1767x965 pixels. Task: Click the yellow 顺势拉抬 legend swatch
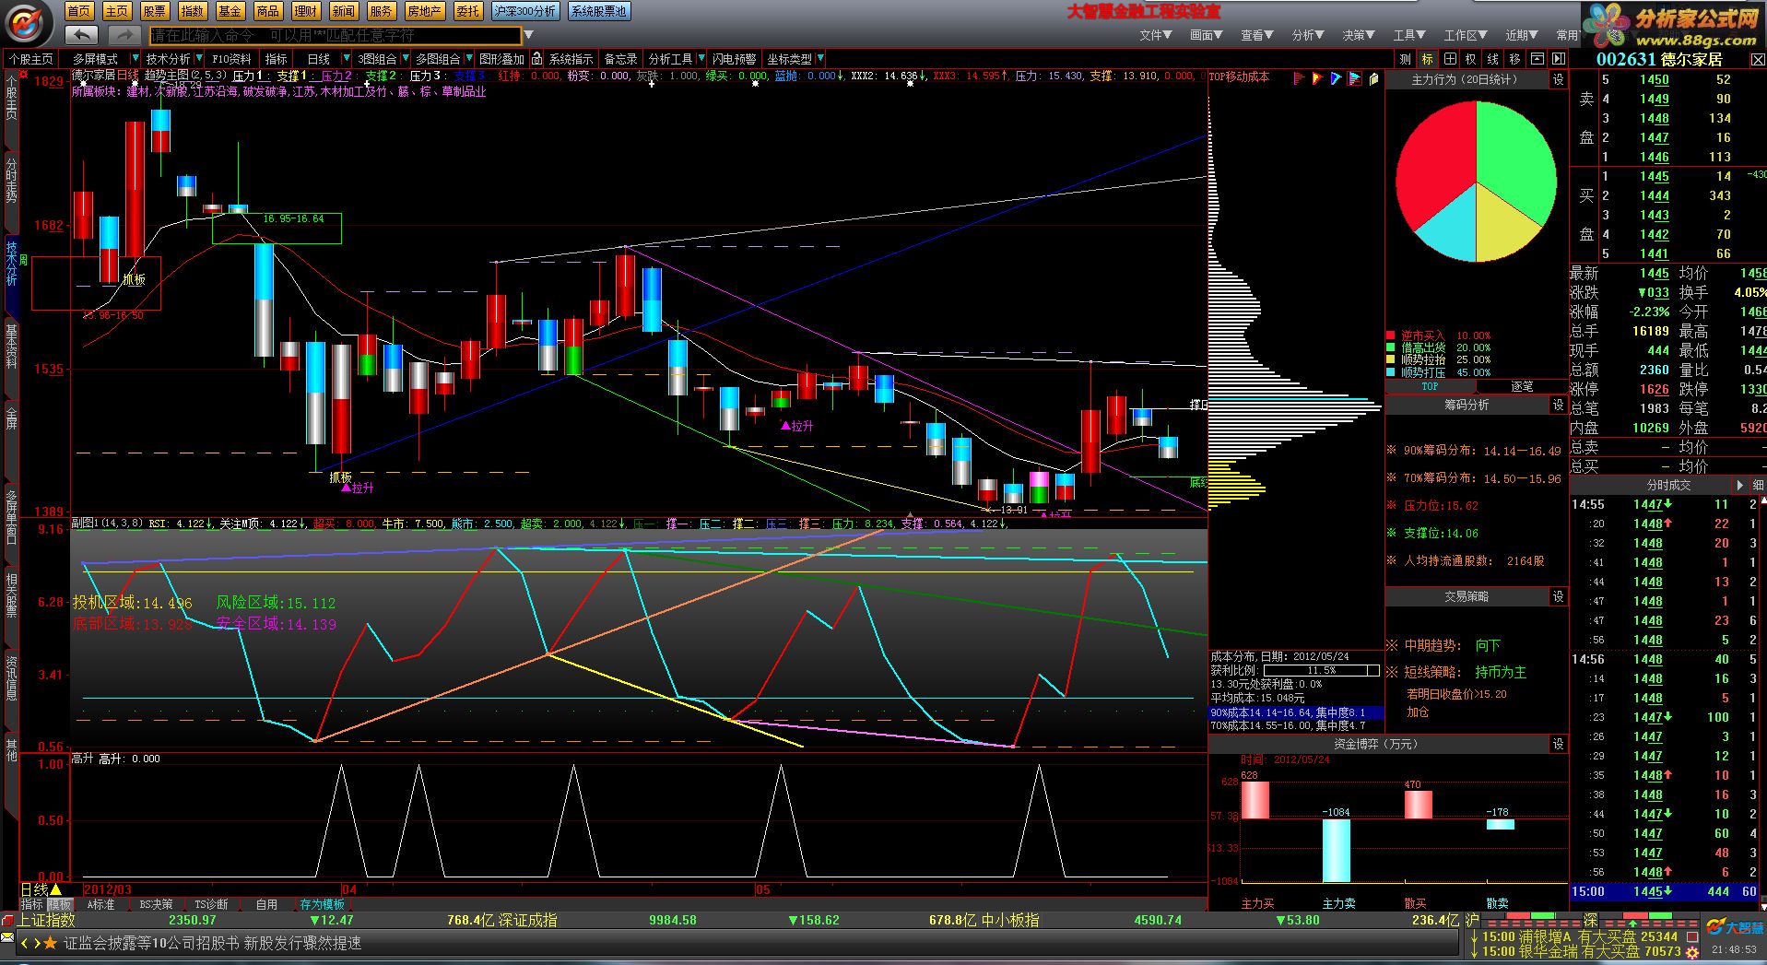(1391, 359)
